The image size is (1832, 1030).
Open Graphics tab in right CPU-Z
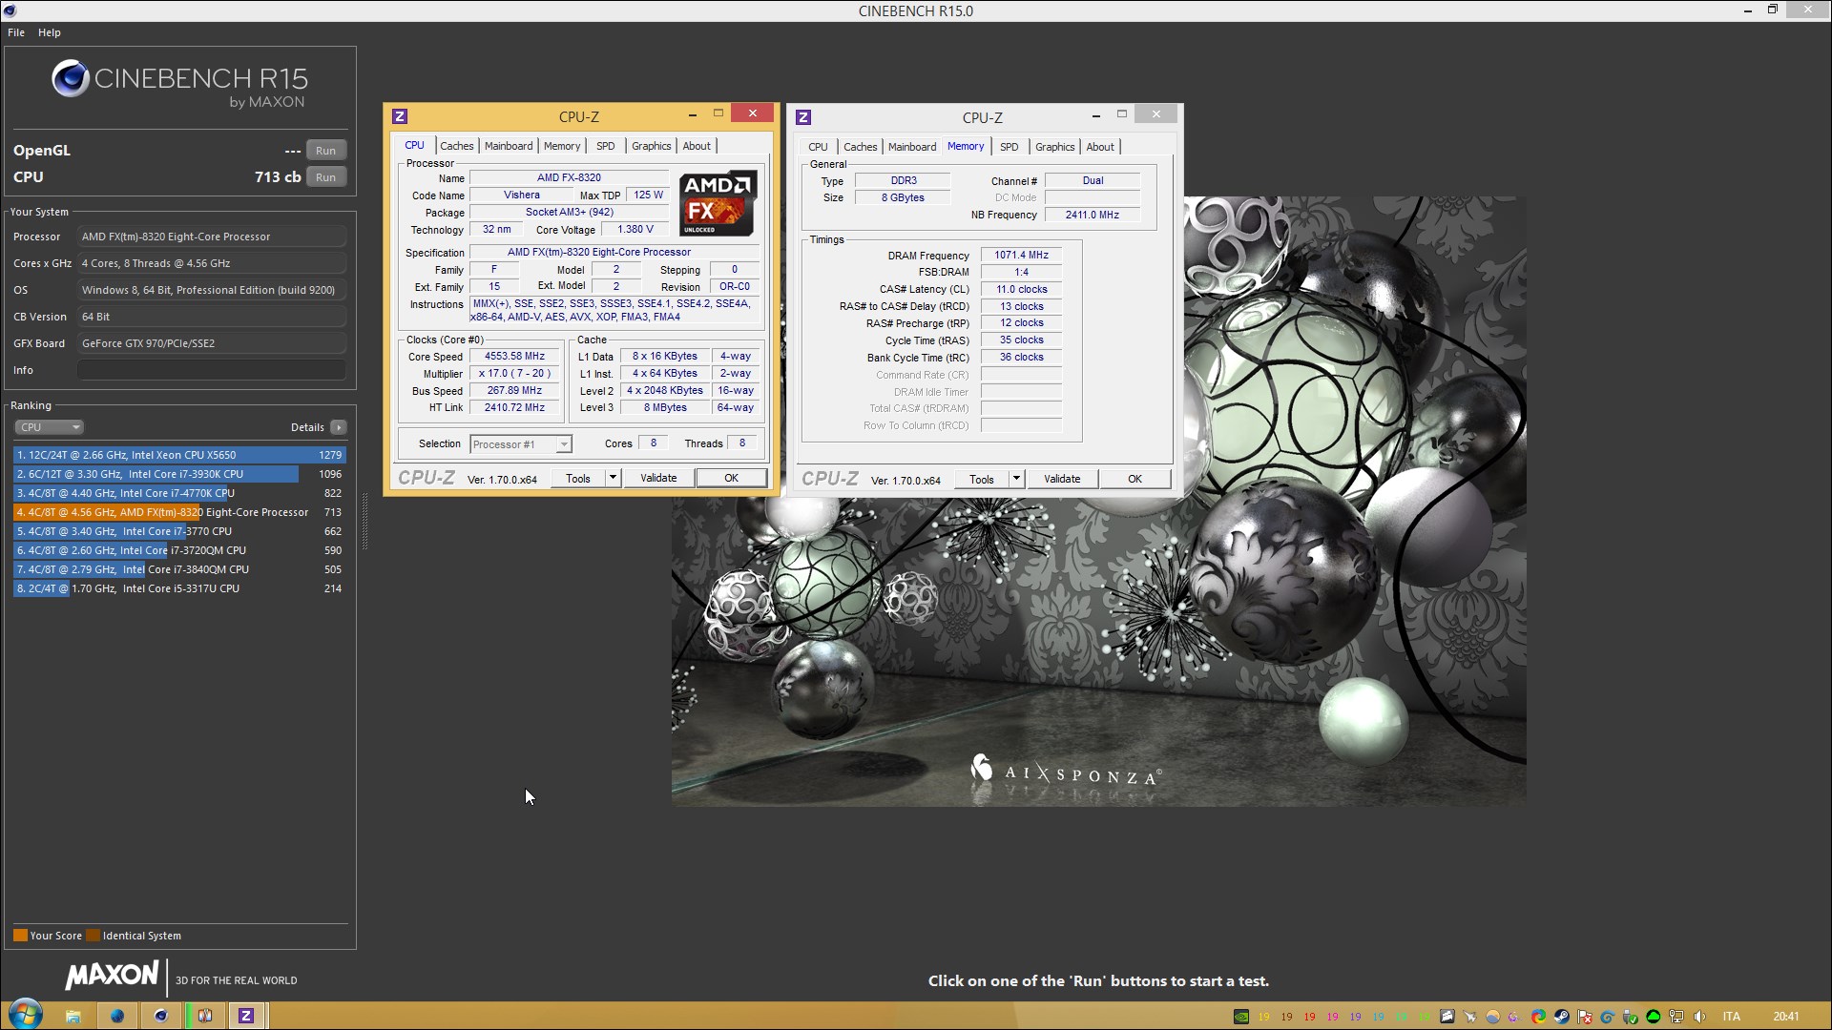(x=1055, y=147)
